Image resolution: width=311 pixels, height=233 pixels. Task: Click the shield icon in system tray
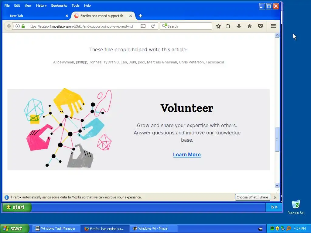coord(277,228)
